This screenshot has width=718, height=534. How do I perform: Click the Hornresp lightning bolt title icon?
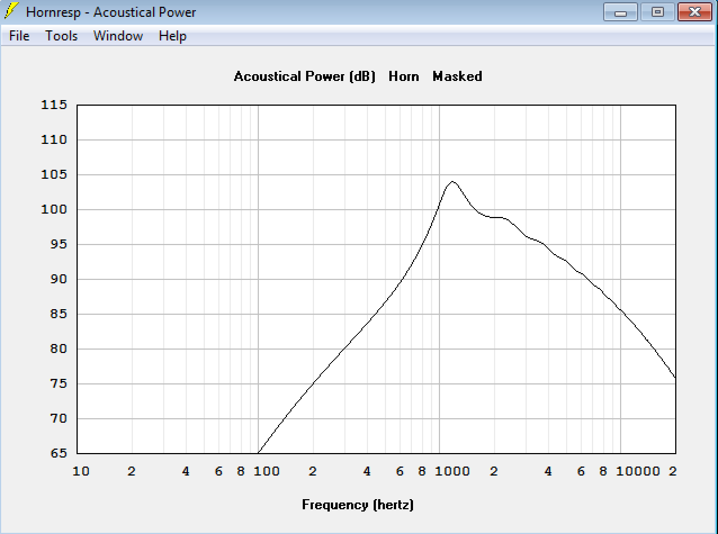[x=11, y=11]
